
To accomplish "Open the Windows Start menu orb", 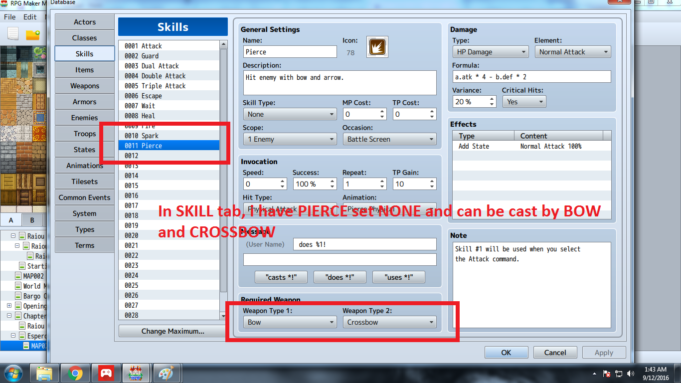I will coord(13,373).
